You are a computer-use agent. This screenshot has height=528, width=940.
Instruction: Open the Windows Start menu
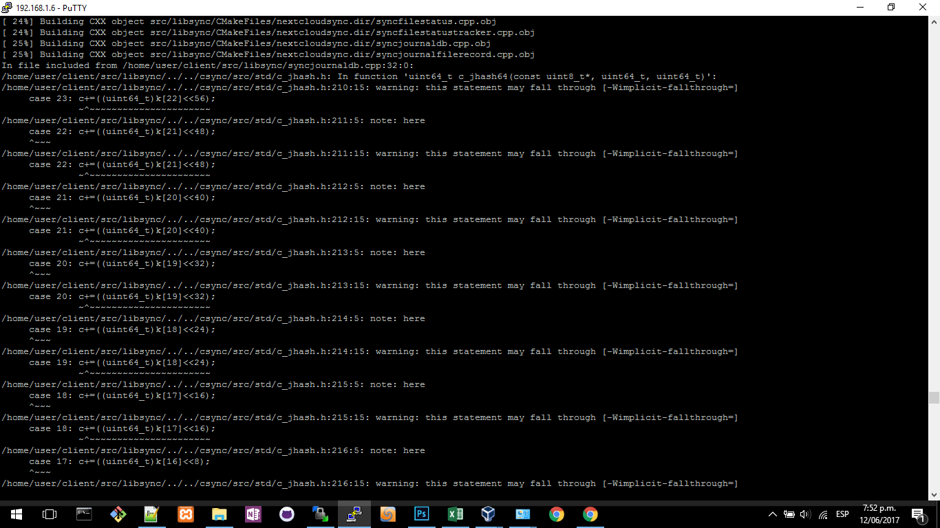[x=16, y=514]
